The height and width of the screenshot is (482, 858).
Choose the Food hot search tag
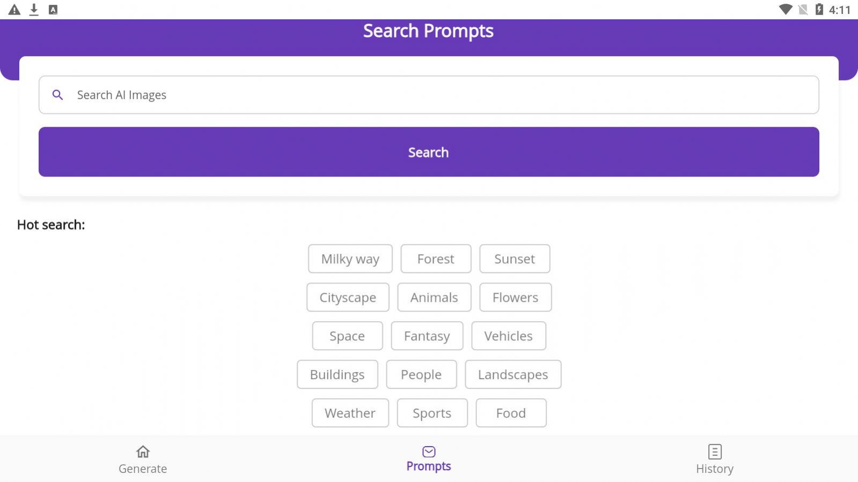point(510,413)
